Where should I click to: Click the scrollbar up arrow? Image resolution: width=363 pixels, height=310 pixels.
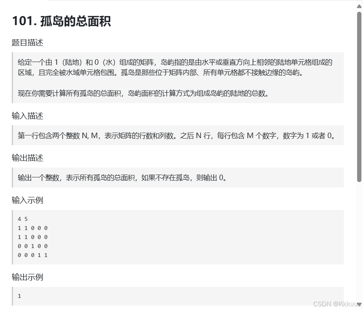[x=359, y=7]
